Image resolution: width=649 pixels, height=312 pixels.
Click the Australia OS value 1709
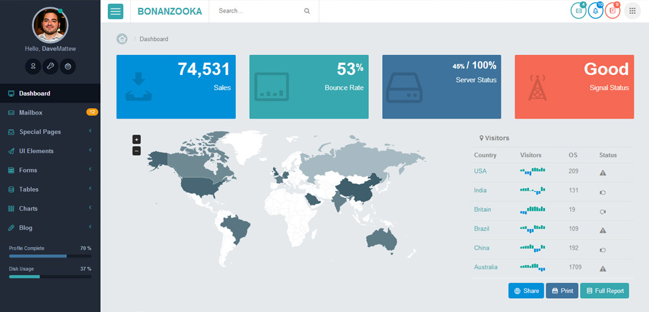click(575, 267)
